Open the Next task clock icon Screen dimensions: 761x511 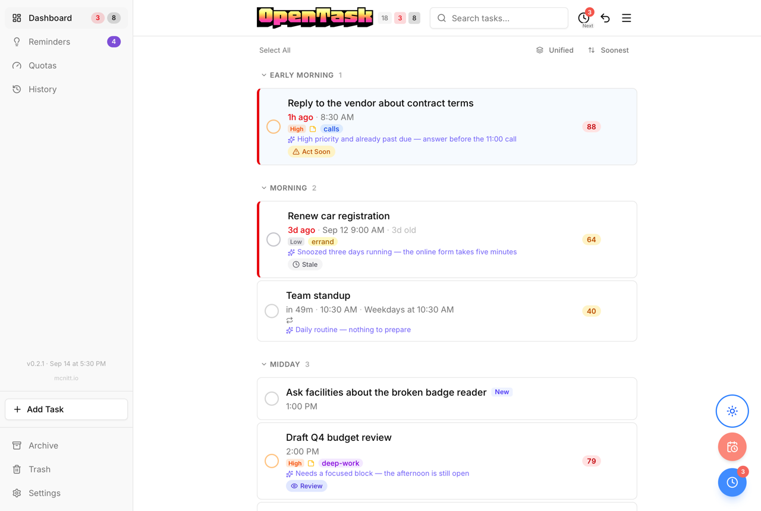(584, 18)
